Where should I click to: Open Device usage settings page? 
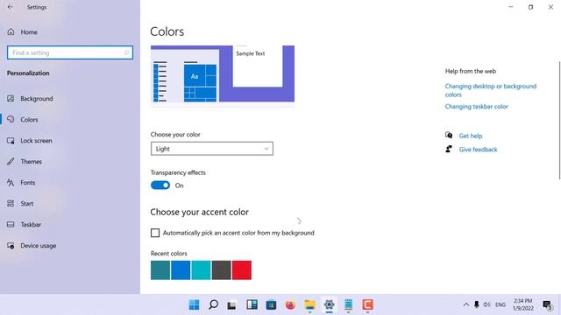click(39, 246)
